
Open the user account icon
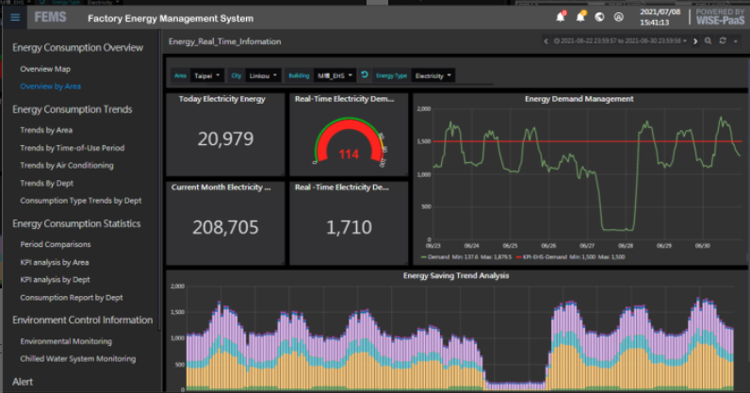[618, 17]
